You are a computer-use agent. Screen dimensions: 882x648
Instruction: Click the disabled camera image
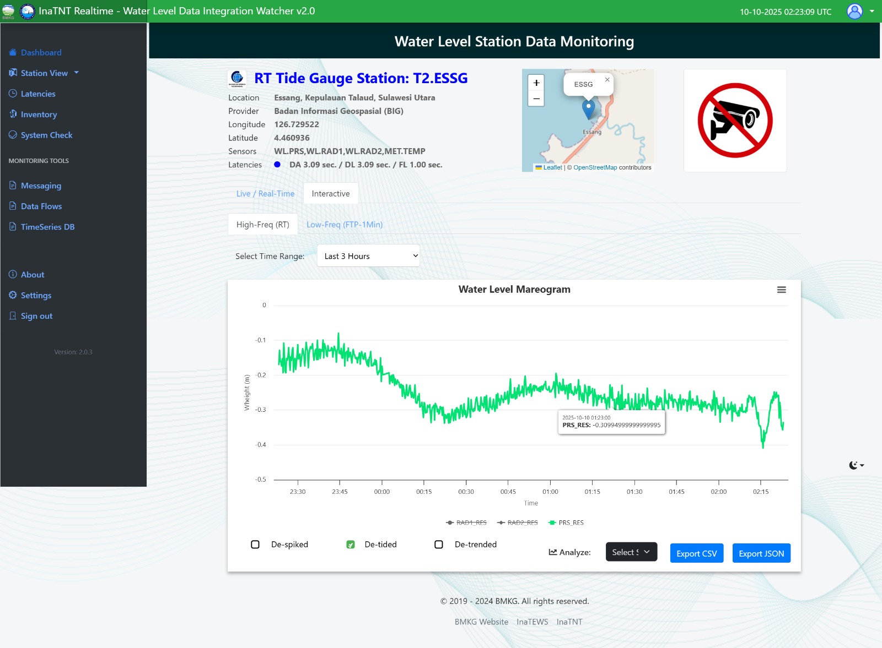click(x=735, y=121)
